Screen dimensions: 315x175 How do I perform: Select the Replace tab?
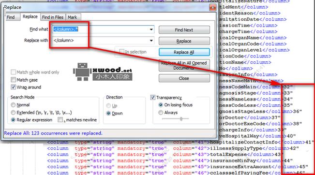click(x=30, y=16)
